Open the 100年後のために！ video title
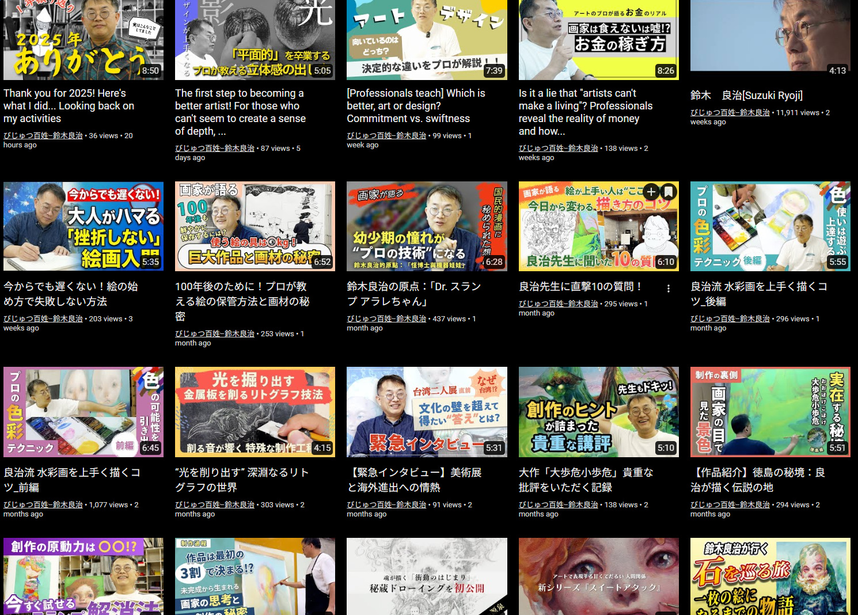Screen dimensions: 858x615 click(x=242, y=301)
